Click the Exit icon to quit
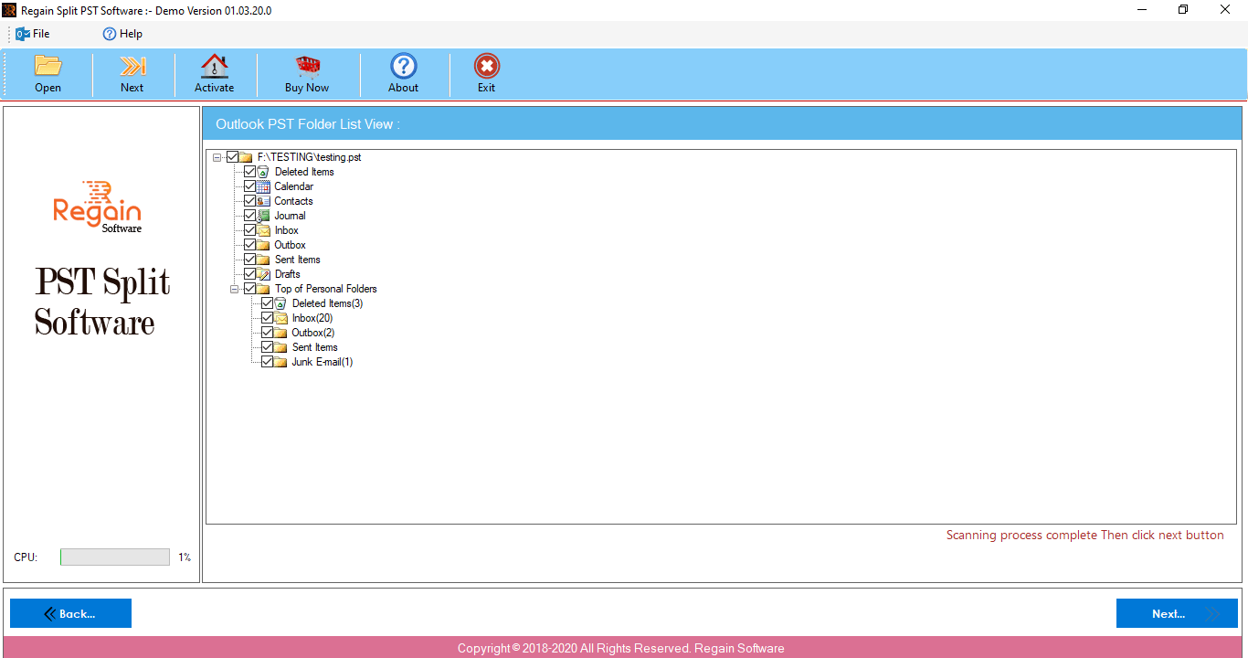This screenshot has height=658, width=1248. [486, 71]
